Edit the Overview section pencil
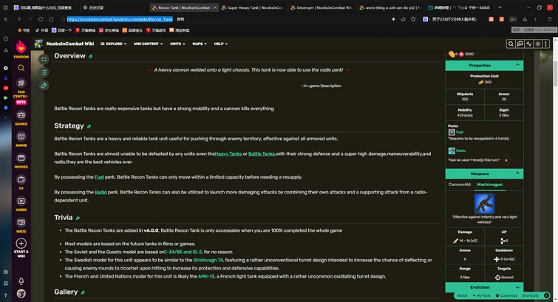This screenshot has width=558, height=302. 90,57
